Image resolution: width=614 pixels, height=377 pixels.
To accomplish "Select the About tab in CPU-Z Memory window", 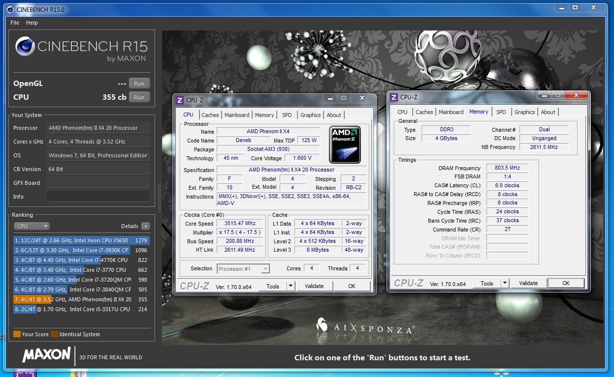I will [548, 112].
